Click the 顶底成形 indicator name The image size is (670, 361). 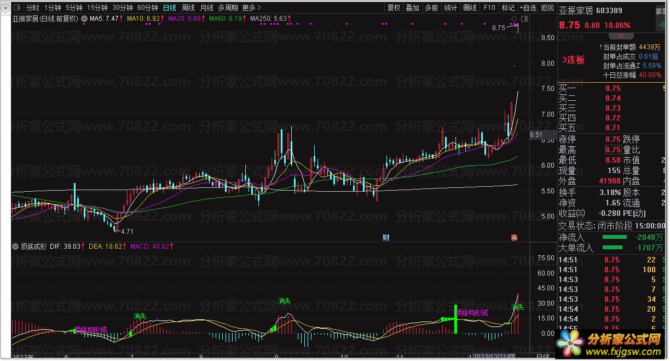33,247
